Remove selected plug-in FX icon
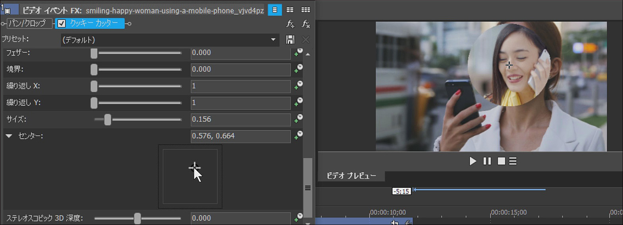This screenshot has width=623, height=225. 306,24
